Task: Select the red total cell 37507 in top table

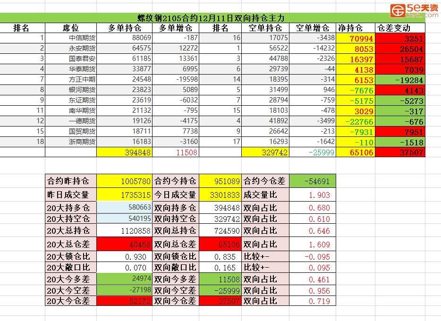Action: [400, 152]
